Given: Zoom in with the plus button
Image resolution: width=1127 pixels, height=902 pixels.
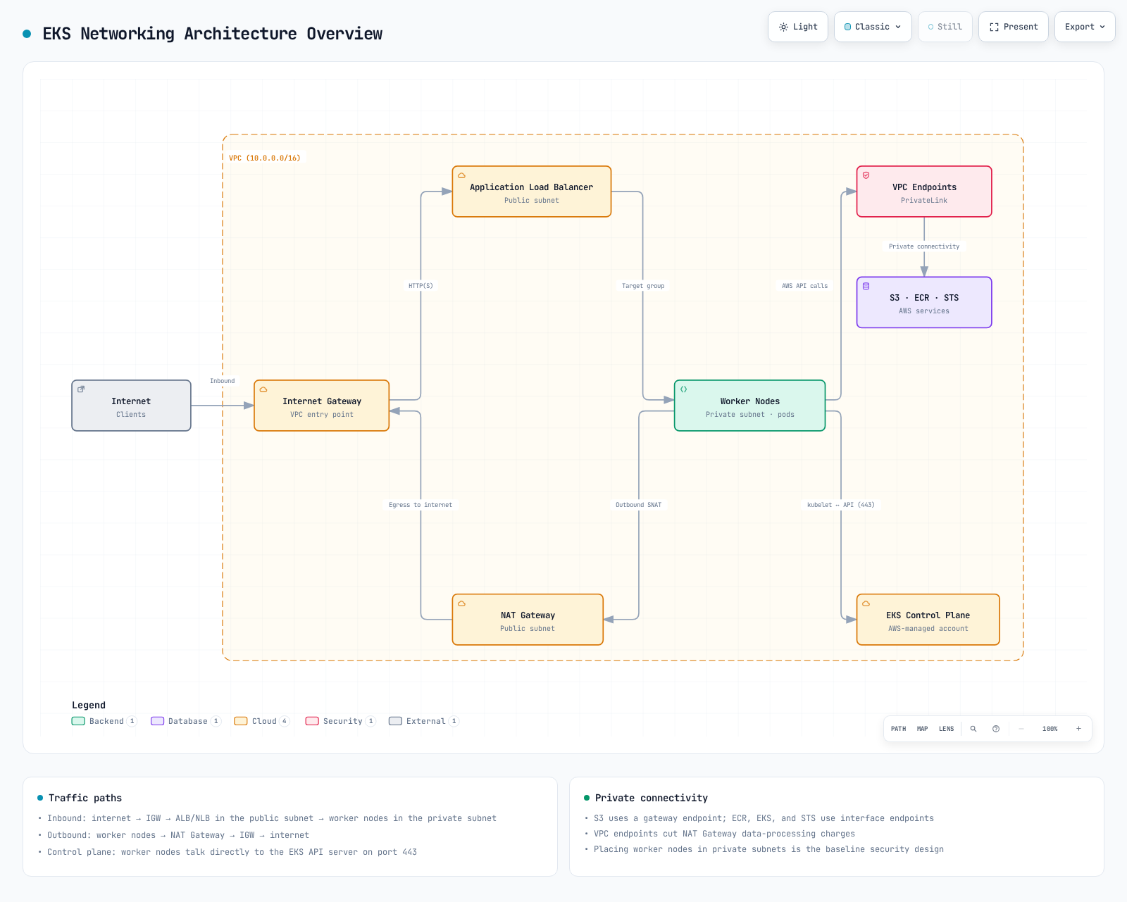Looking at the screenshot, I should (1078, 729).
